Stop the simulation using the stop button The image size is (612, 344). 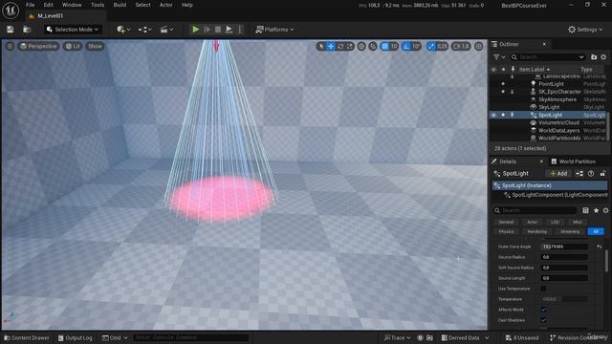point(218,30)
